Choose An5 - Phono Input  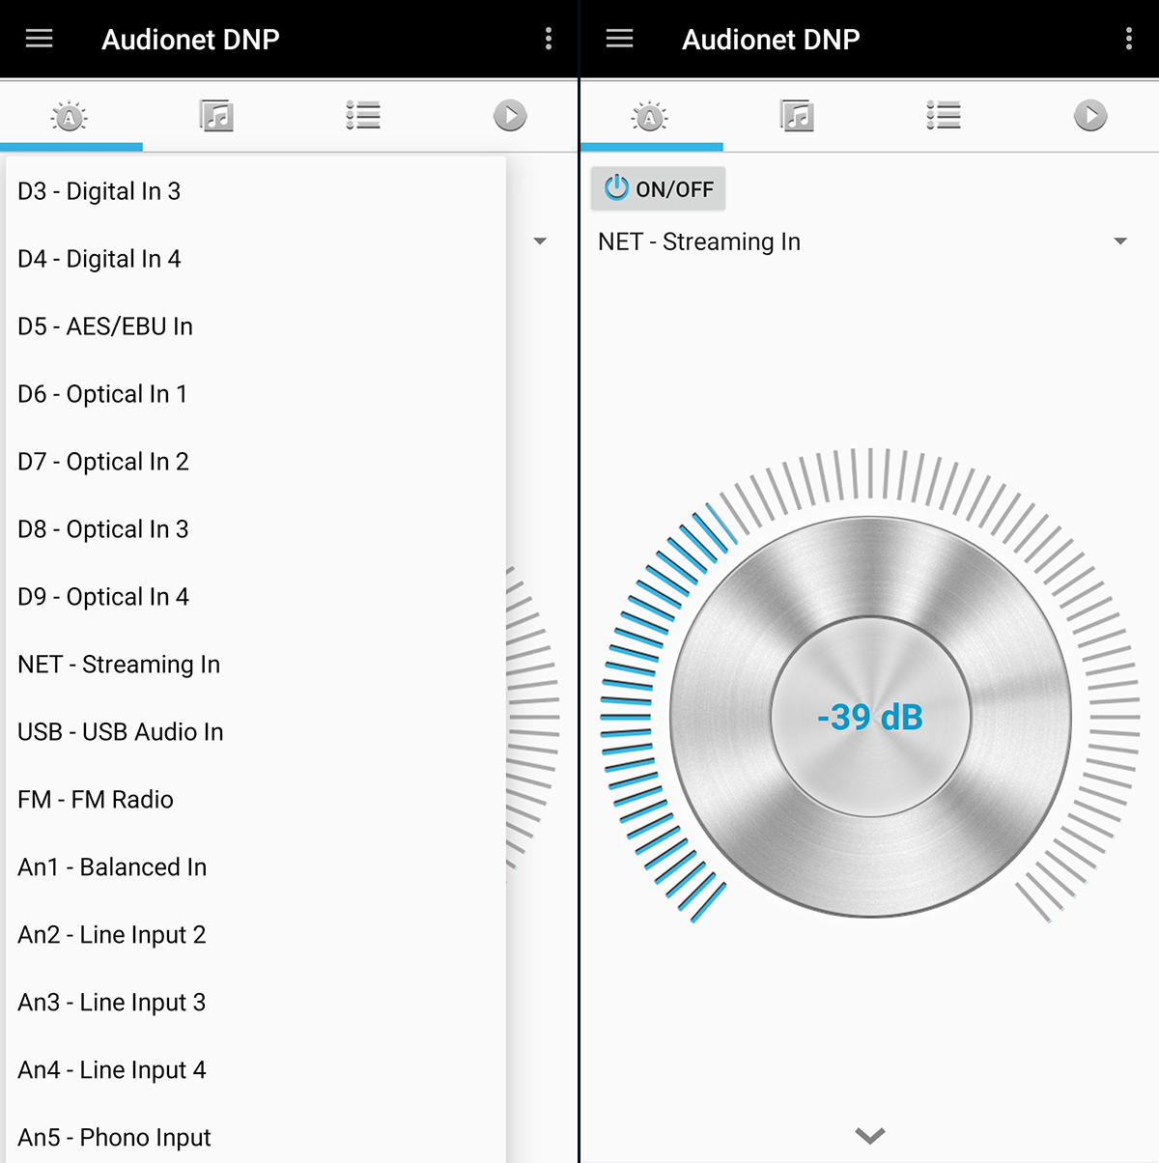point(256,1136)
